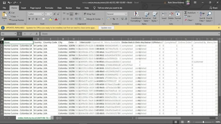The width and height of the screenshot is (221, 124).
Task: Copy the selected cells
Action: (12, 17)
